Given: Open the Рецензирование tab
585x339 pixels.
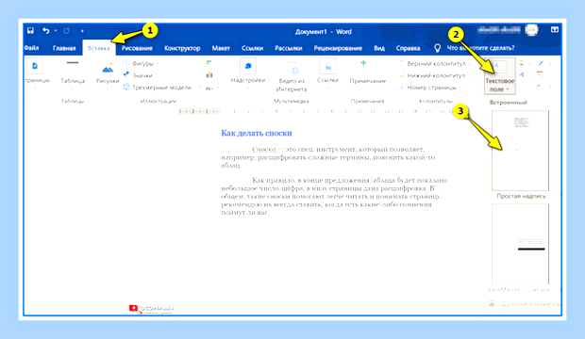Looking at the screenshot, I should pos(338,48).
